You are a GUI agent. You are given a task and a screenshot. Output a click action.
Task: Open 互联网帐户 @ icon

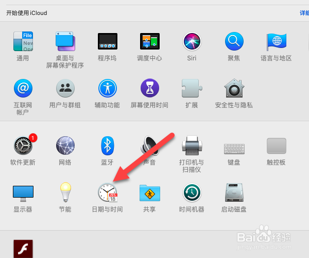point(23,88)
